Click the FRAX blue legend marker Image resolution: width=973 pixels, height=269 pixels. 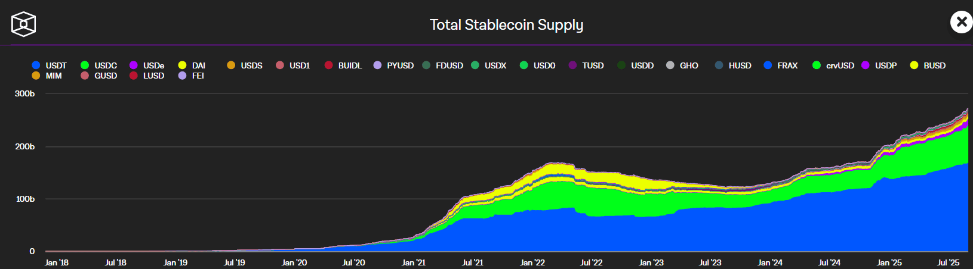[x=768, y=65]
